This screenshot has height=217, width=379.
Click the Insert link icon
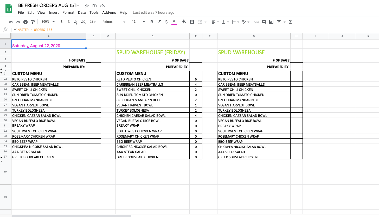click(256, 22)
